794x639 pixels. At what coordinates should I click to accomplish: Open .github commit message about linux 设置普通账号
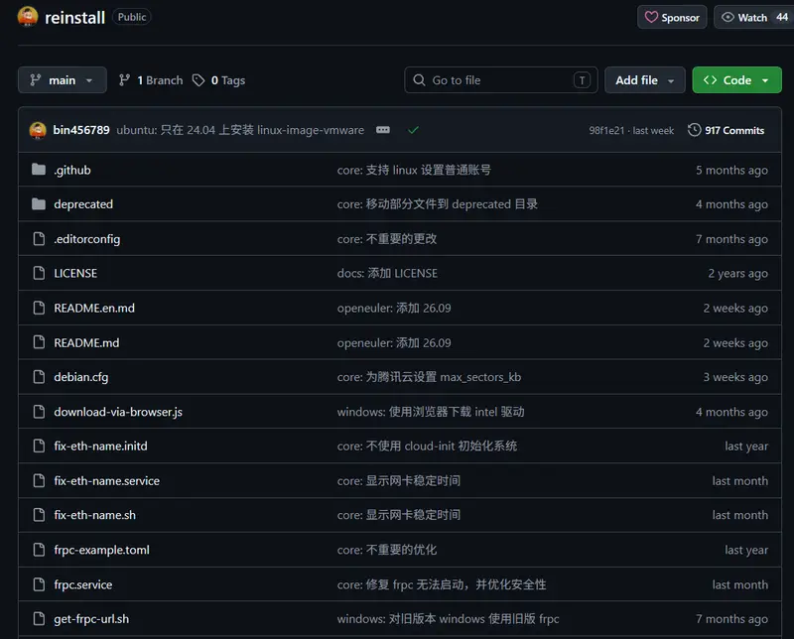(x=414, y=170)
